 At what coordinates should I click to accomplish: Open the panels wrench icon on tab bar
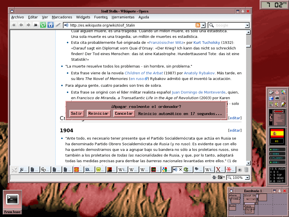click(x=14, y=170)
